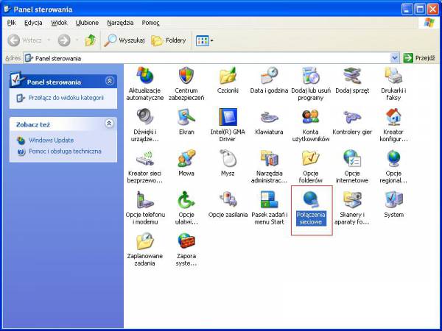The width and height of the screenshot is (442, 331).
Task: Open Kreator sieci bezprzewodowej icon
Action: (x=145, y=158)
